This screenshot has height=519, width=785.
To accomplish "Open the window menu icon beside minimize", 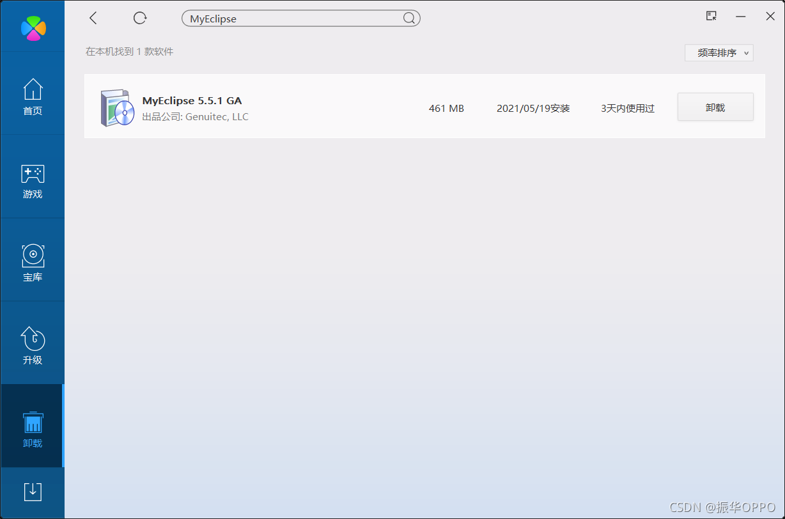I will click(x=711, y=17).
